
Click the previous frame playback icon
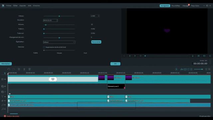pos(124,56)
